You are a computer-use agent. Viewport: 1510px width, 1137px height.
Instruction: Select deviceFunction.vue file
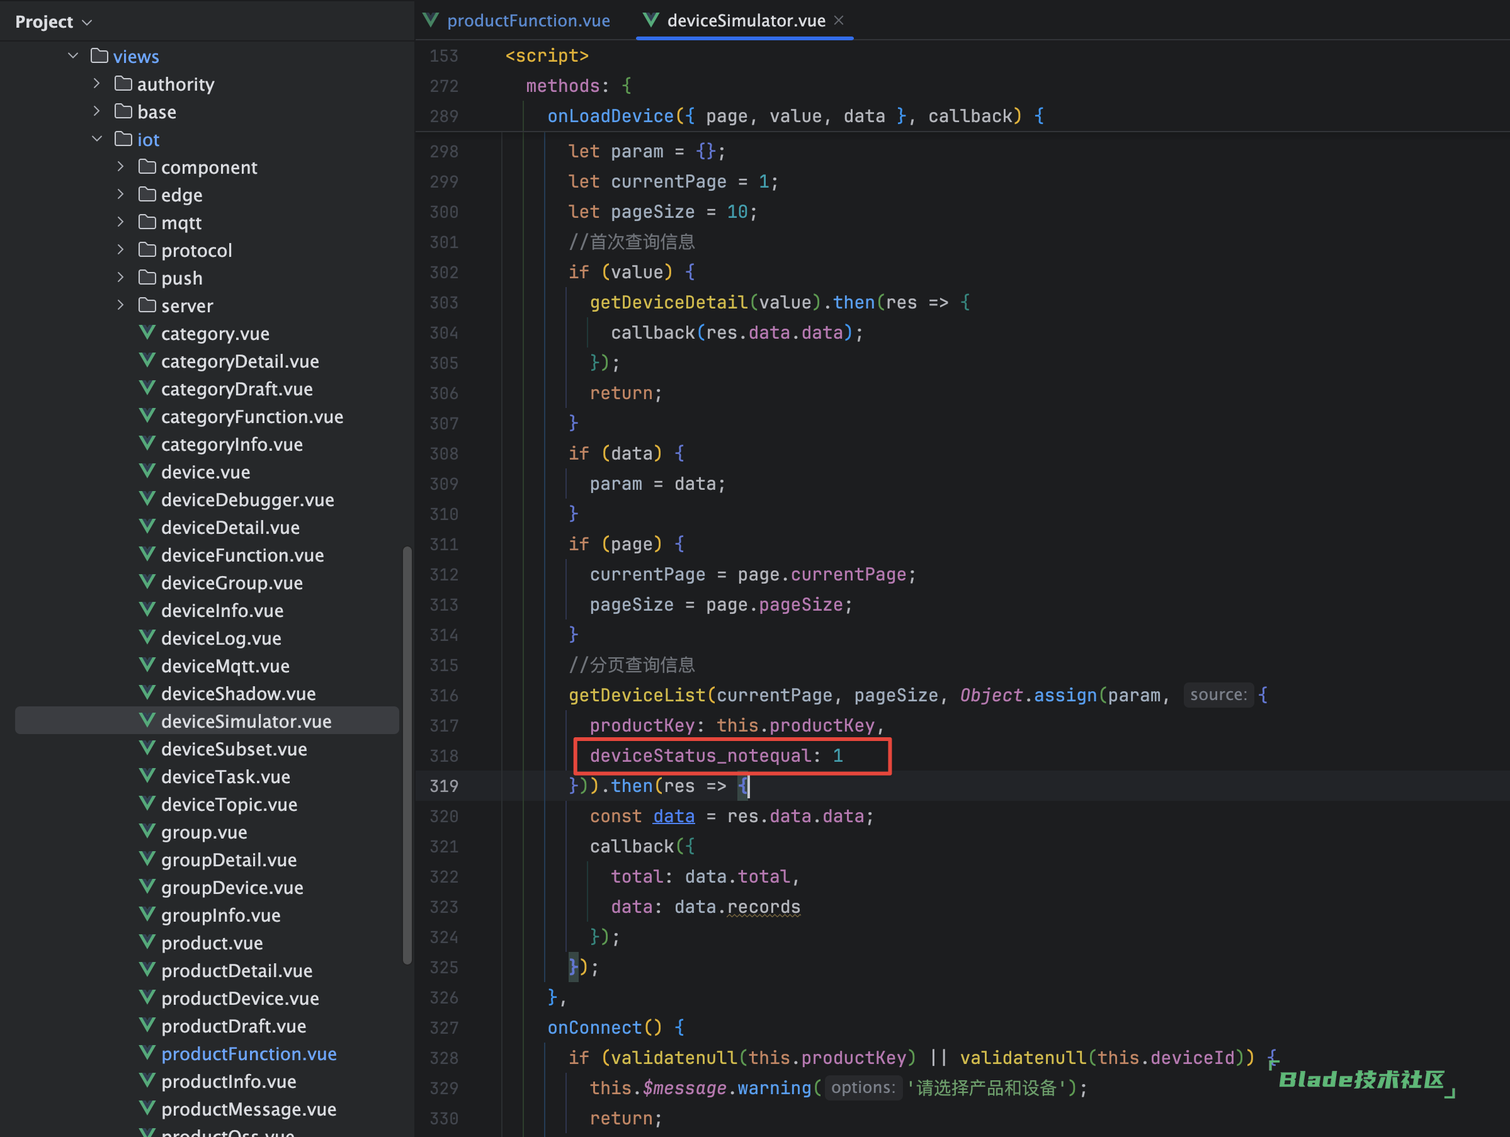click(x=242, y=555)
